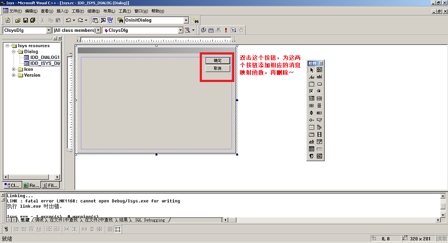Click the WizardBar actions wand icon
Screen dimensions: 448x243
tap(188, 30)
